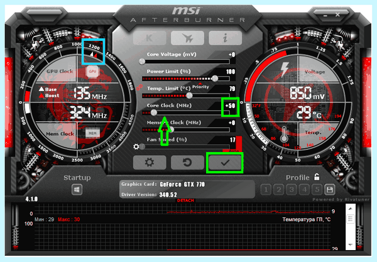The width and height of the screenshot is (377, 262).
Task: Click the 850 mV voltage readout
Action: [x=307, y=93]
